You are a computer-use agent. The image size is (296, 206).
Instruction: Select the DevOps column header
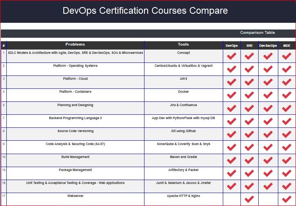click(x=232, y=46)
